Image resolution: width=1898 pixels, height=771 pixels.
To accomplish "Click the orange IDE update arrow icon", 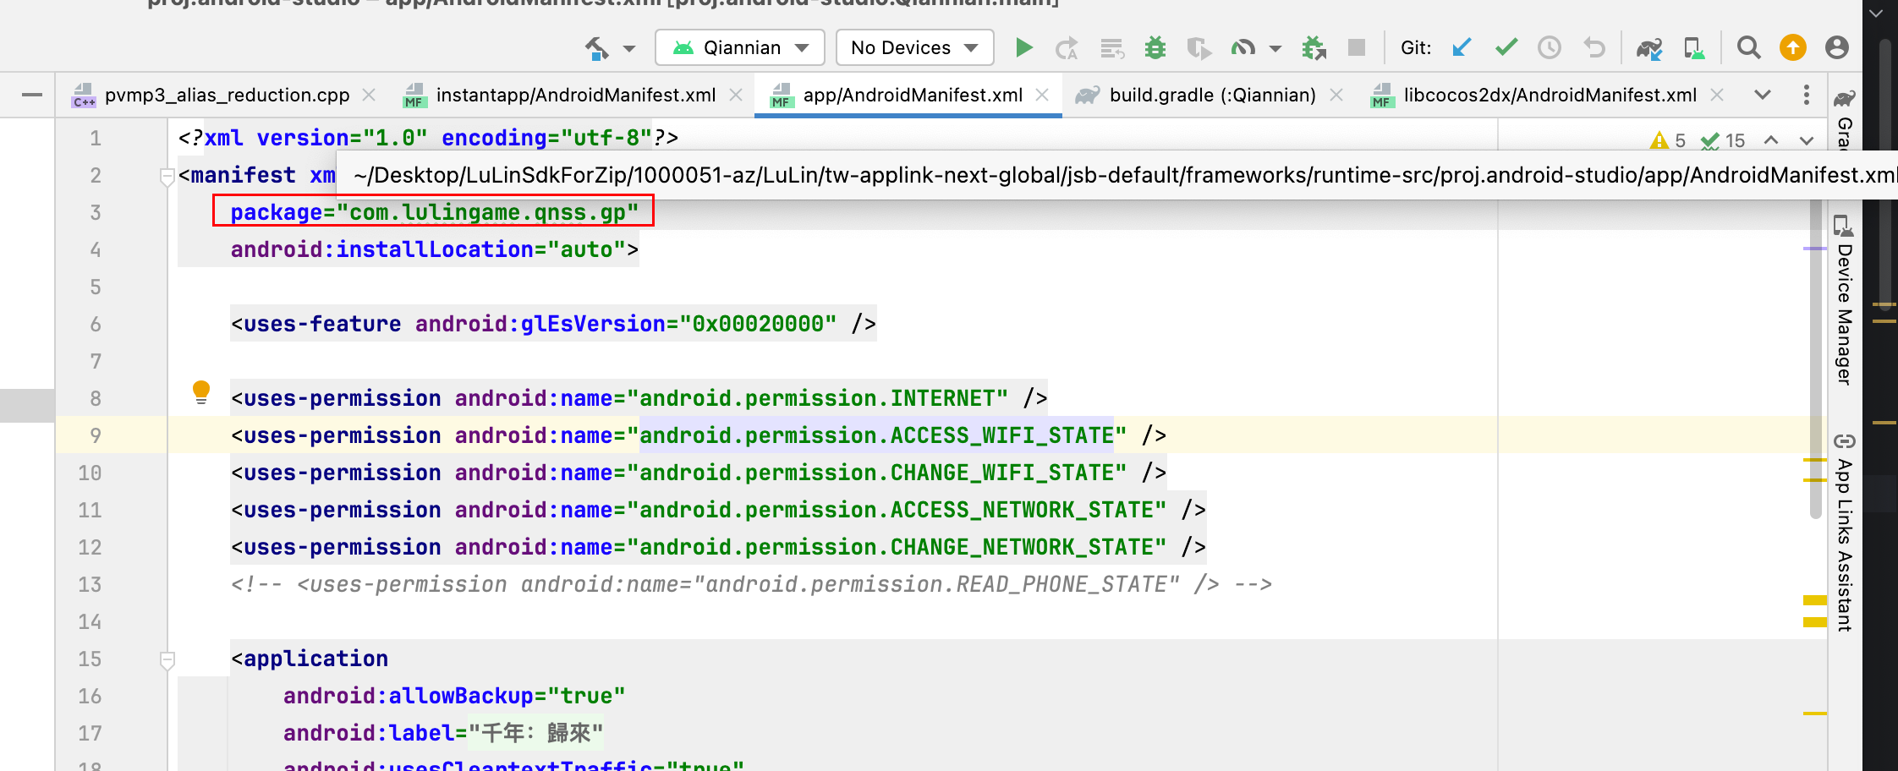I will point(1793,47).
